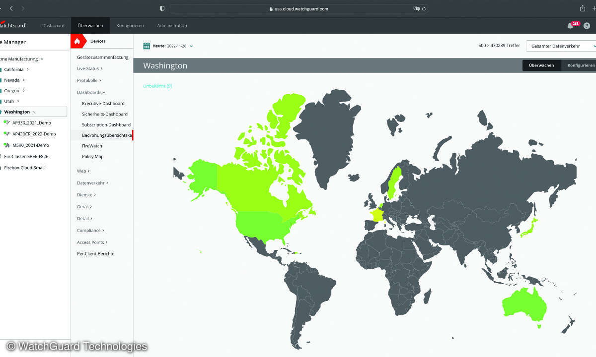
Task: Focus the browser address bar
Action: coord(298,8)
